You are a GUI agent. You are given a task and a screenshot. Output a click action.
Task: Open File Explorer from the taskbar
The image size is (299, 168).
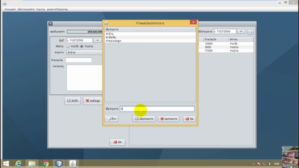click(x=32, y=164)
